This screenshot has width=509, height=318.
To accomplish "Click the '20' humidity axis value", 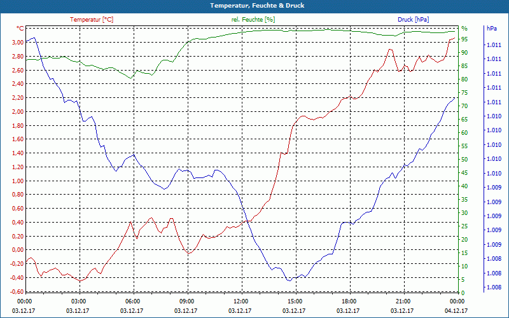I will [x=464, y=240].
